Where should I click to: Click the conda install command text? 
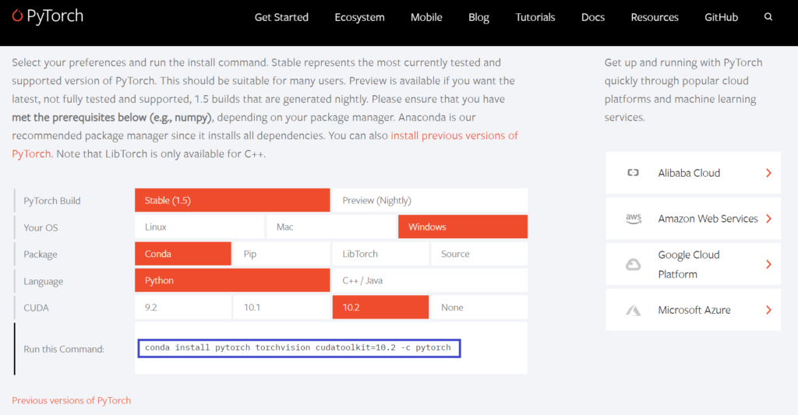298,347
